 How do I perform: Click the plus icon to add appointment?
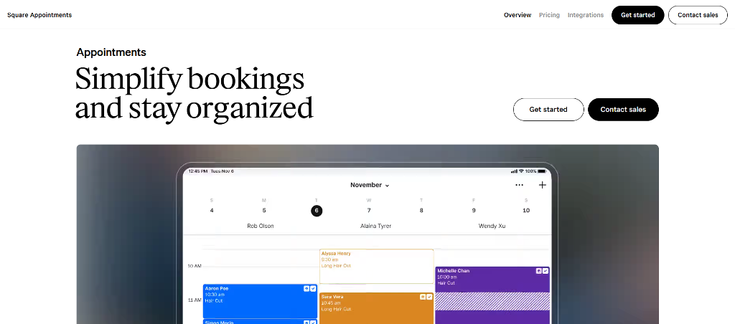(x=543, y=185)
